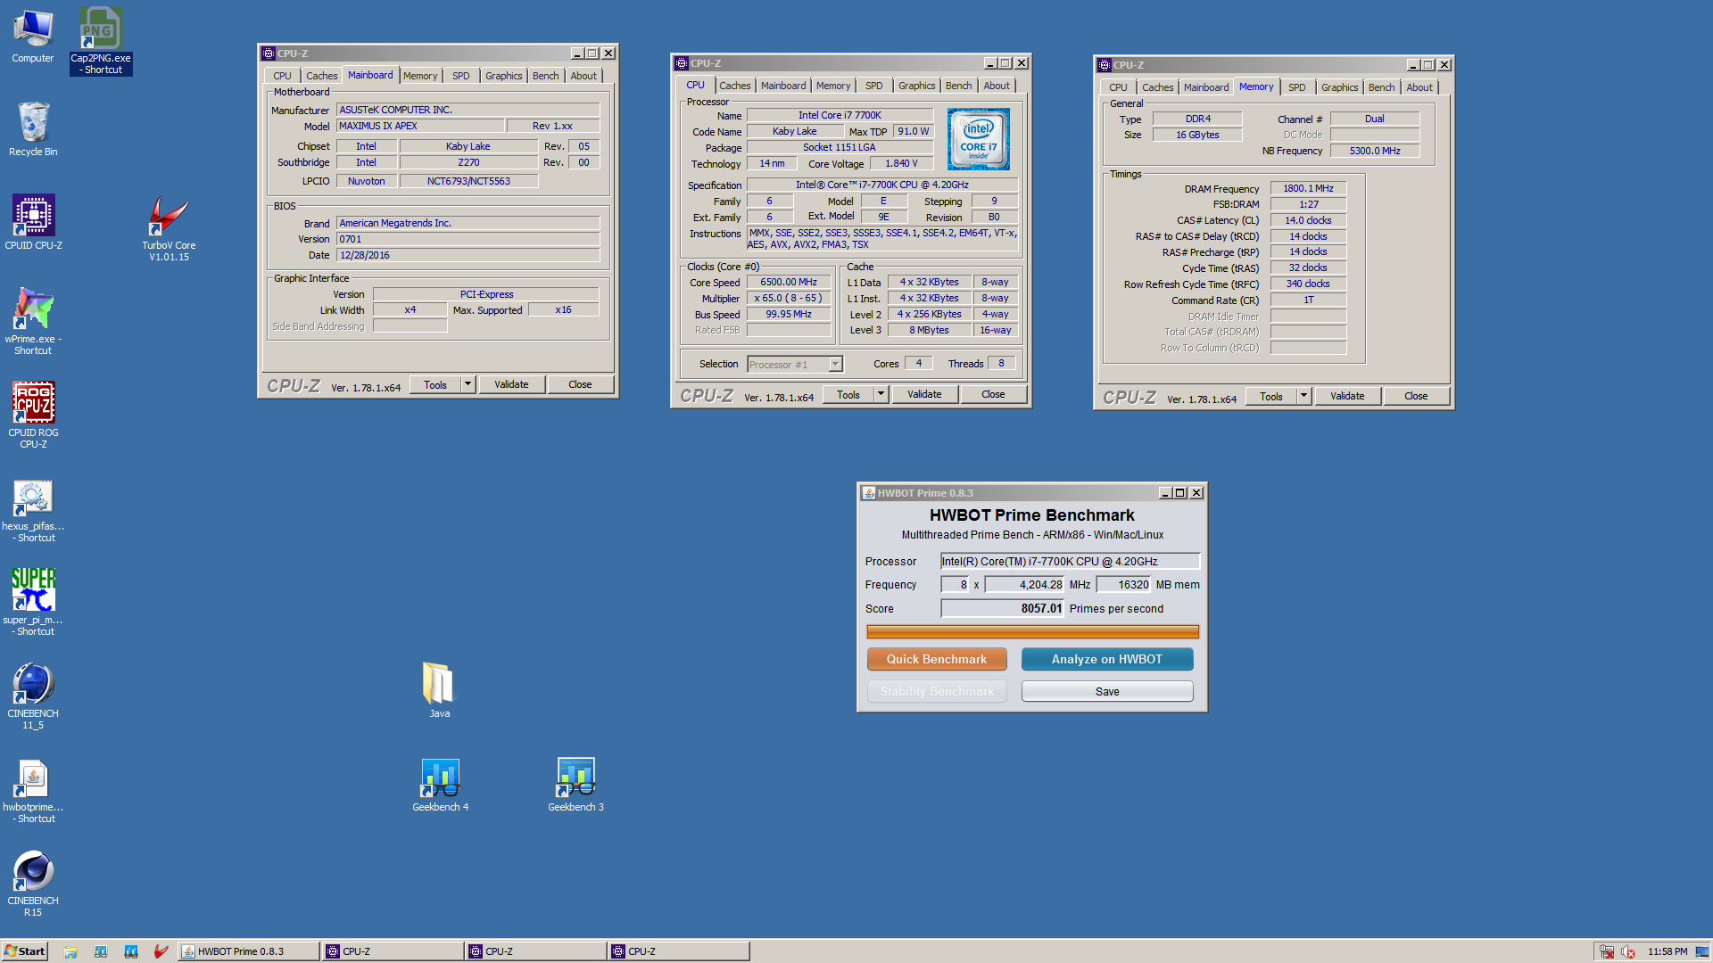Image resolution: width=1713 pixels, height=963 pixels.
Task: Click the system clock showing 11:58 PM
Action: tap(1667, 951)
